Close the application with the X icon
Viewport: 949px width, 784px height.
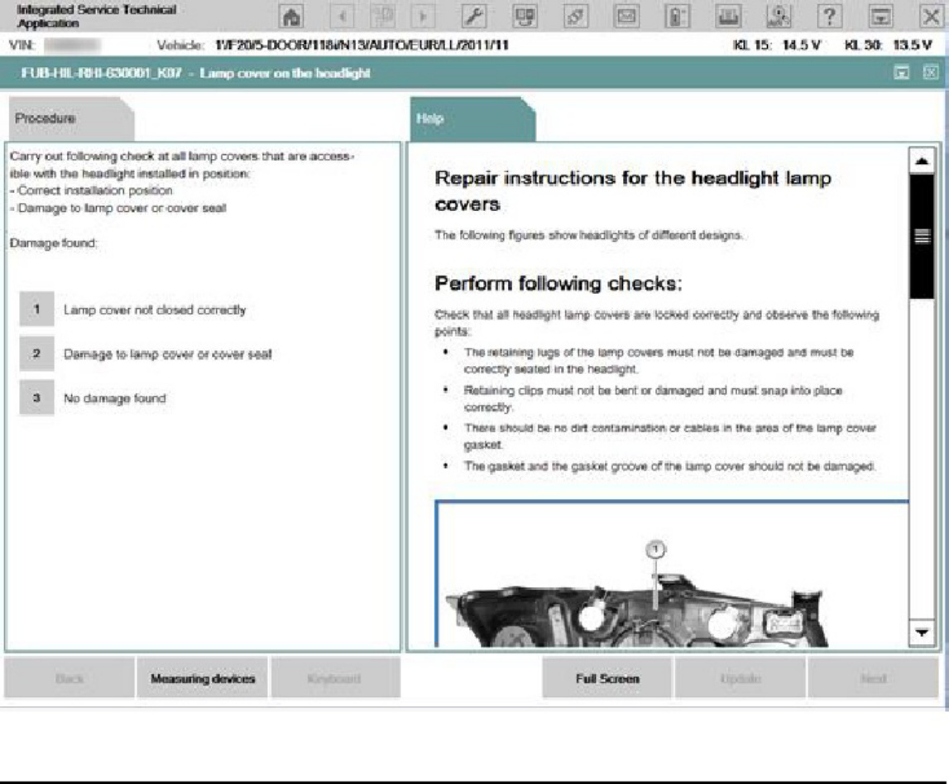click(931, 17)
